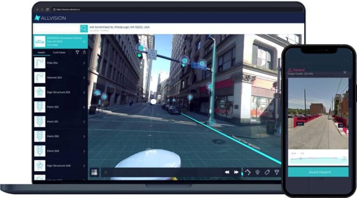Switch to the Curb Faces tab

tap(59, 53)
